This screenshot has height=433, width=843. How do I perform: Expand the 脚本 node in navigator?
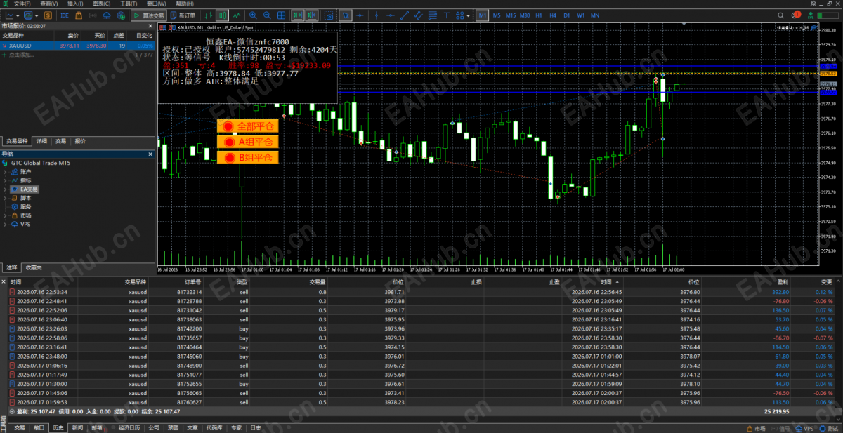tap(6, 198)
